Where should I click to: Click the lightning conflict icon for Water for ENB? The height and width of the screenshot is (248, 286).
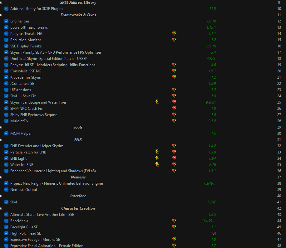[x=157, y=164]
